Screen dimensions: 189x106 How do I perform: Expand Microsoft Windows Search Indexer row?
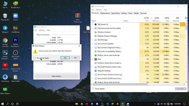(x=92, y=67)
